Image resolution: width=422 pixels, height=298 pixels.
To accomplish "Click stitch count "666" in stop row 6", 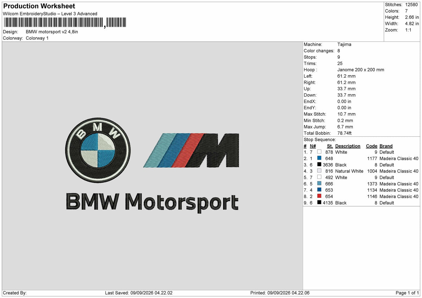I will click(329, 184).
